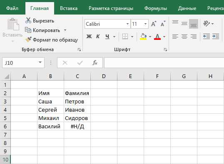Decrease indent in cell

pyautogui.click(x=207, y=37)
